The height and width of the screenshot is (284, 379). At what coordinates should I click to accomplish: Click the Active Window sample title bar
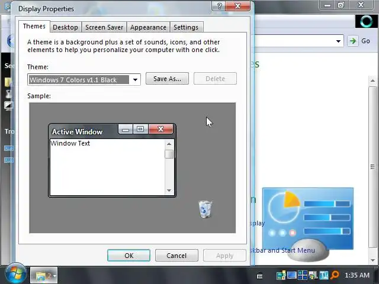(x=83, y=131)
